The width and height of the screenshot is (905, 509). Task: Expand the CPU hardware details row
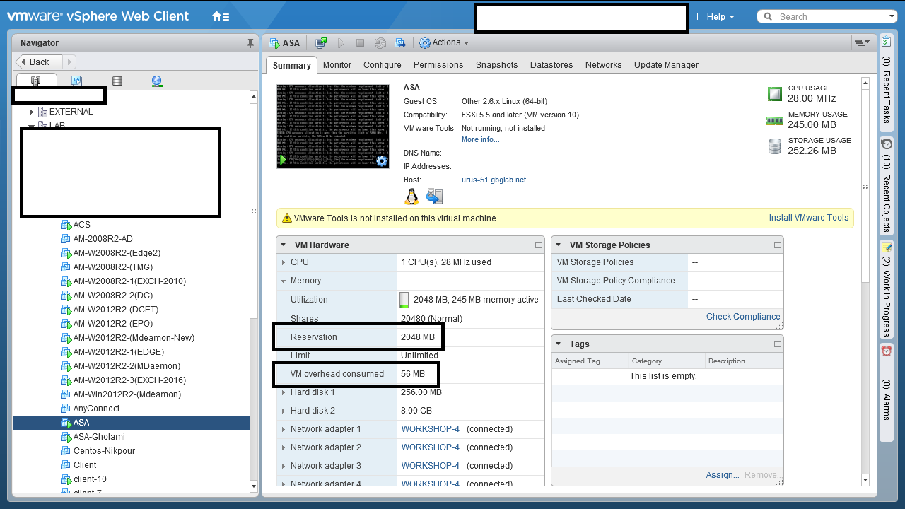tap(284, 262)
